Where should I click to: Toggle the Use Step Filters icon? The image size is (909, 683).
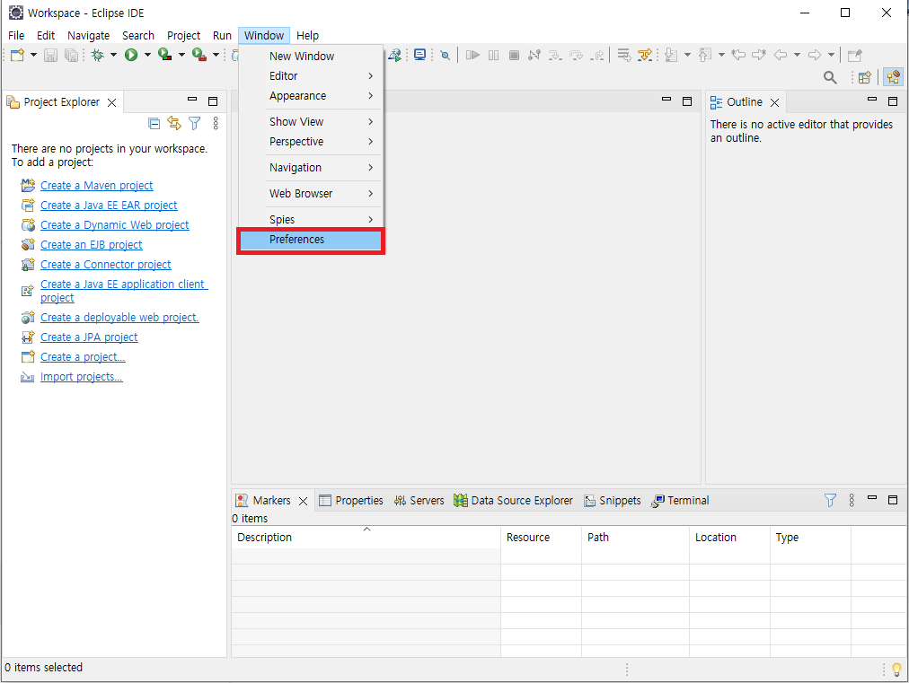pyautogui.click(x=645, y=55)
